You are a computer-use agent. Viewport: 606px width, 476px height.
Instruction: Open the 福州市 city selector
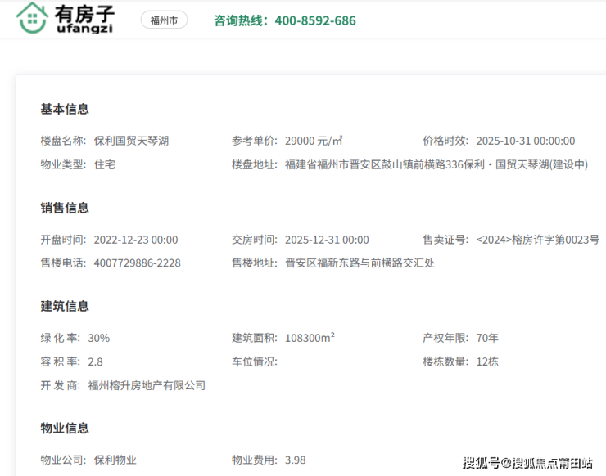(164, 20)
